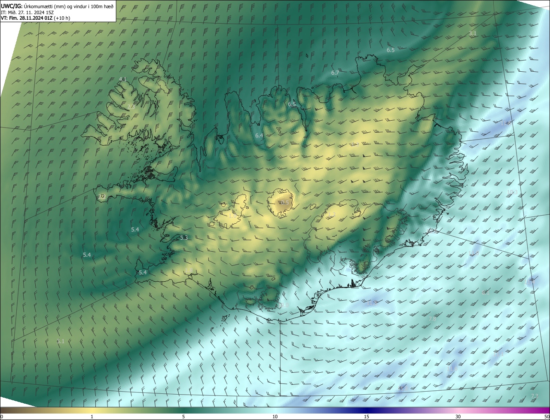Click the map value label "5.3"

(184, 237)
